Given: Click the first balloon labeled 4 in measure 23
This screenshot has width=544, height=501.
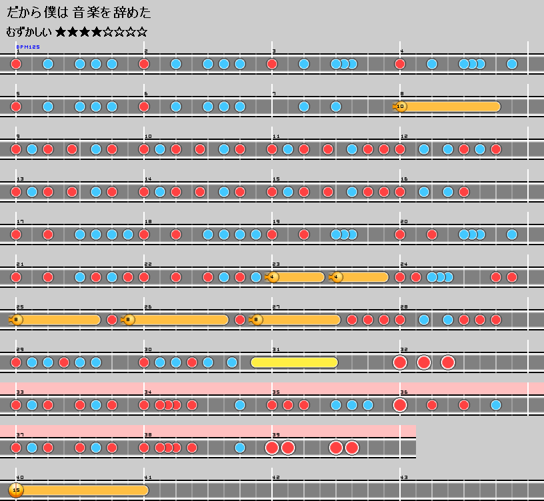Looking at the screenshot, I should tap(273, 277).
